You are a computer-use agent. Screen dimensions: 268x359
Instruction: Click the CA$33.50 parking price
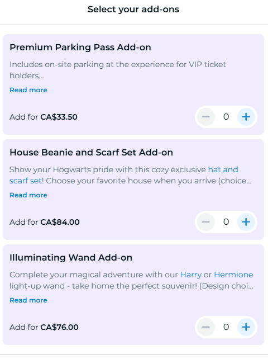(x=59, y=117)
